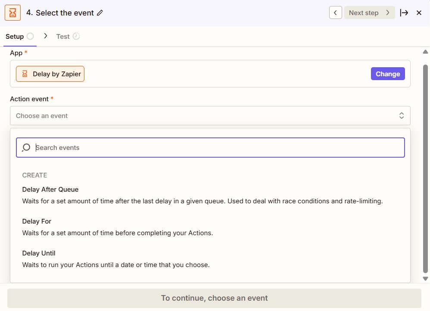Click the search magnifier icon
The image size is (430, 311).
(x=26, y=148)
